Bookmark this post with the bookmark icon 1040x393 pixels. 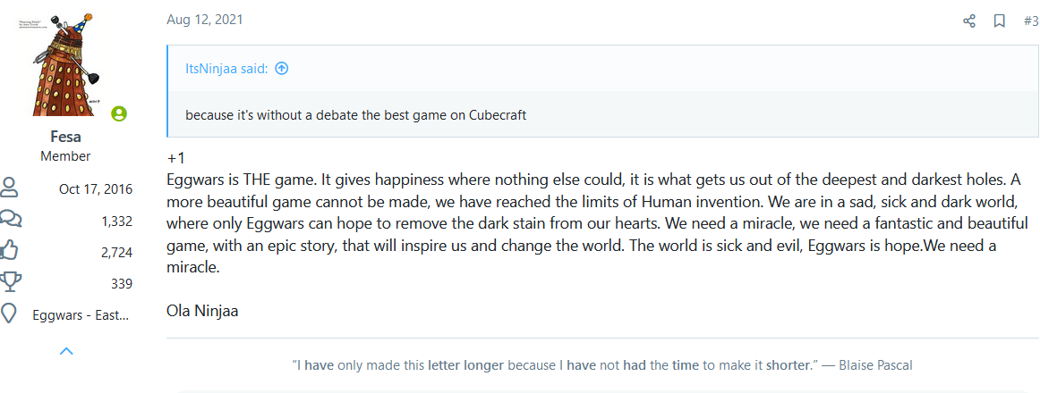(1000, 21)
